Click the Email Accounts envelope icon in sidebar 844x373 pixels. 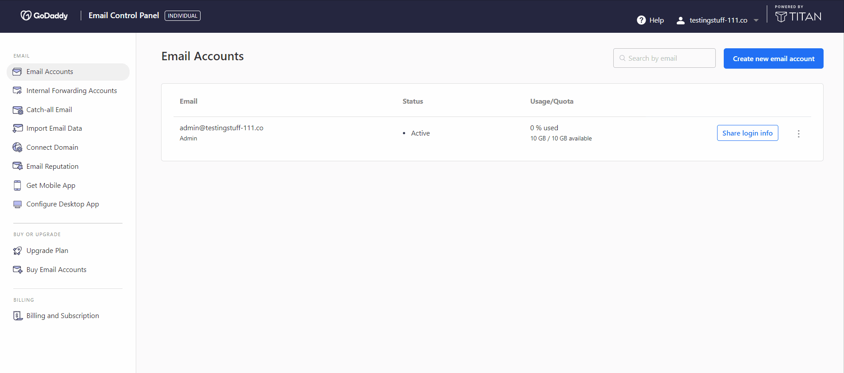(17, 72)
